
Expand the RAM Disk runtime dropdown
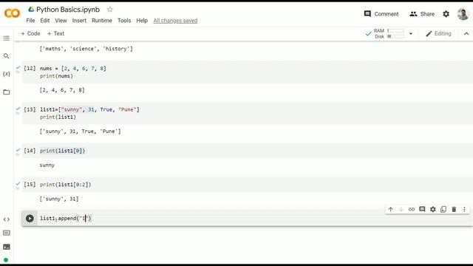click(x=411, y=34)
